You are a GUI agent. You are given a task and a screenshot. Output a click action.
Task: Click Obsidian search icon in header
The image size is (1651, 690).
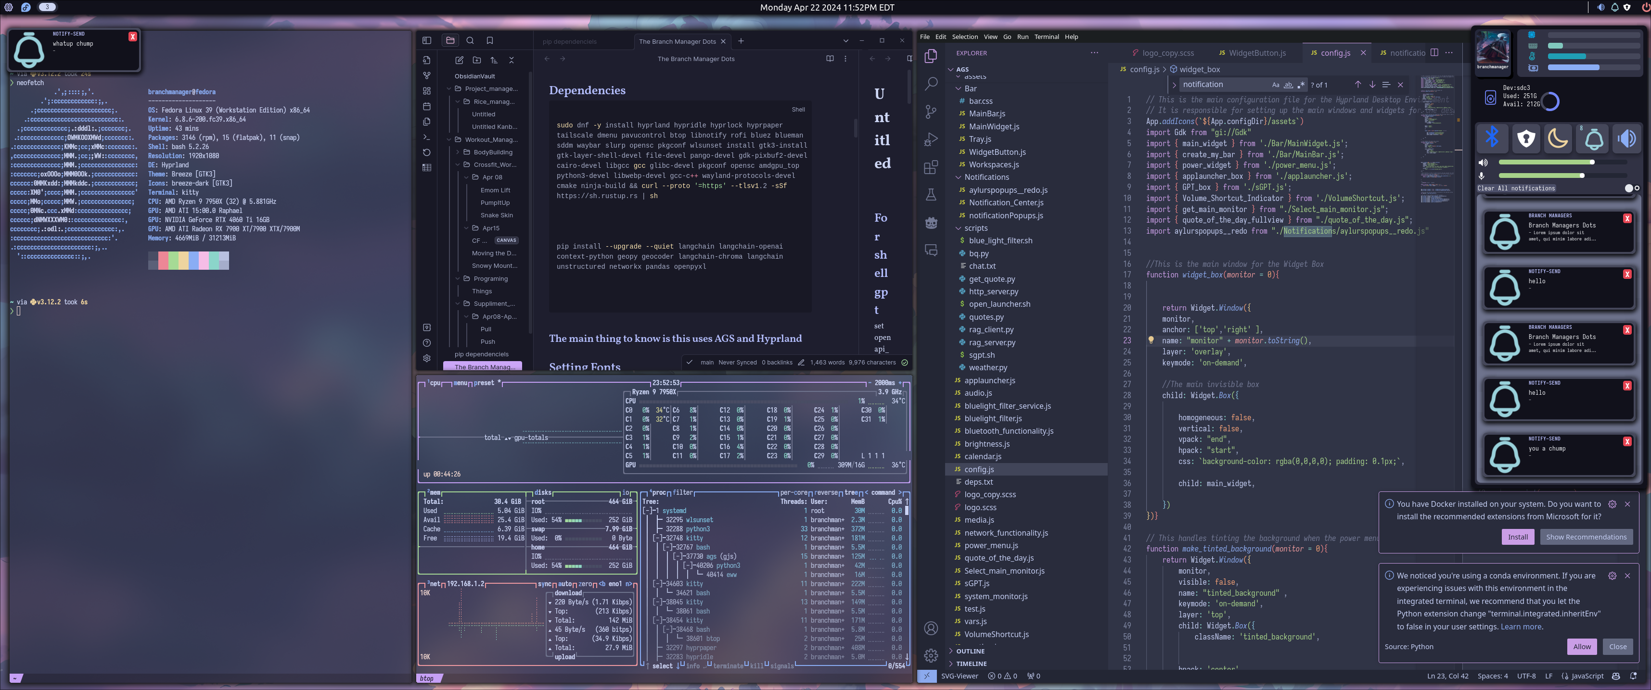[x=470, y=40]
